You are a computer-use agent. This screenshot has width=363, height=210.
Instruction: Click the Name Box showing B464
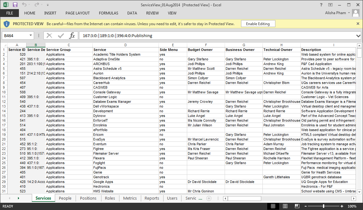click(x=15, y=36)
